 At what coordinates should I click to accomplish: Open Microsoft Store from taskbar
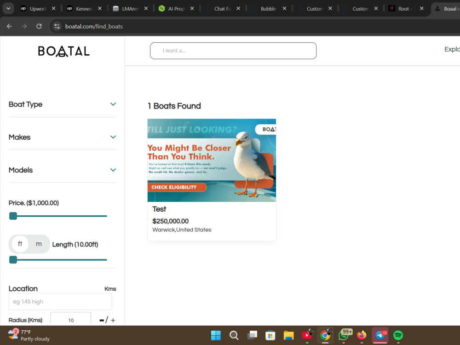coord(270,335)
